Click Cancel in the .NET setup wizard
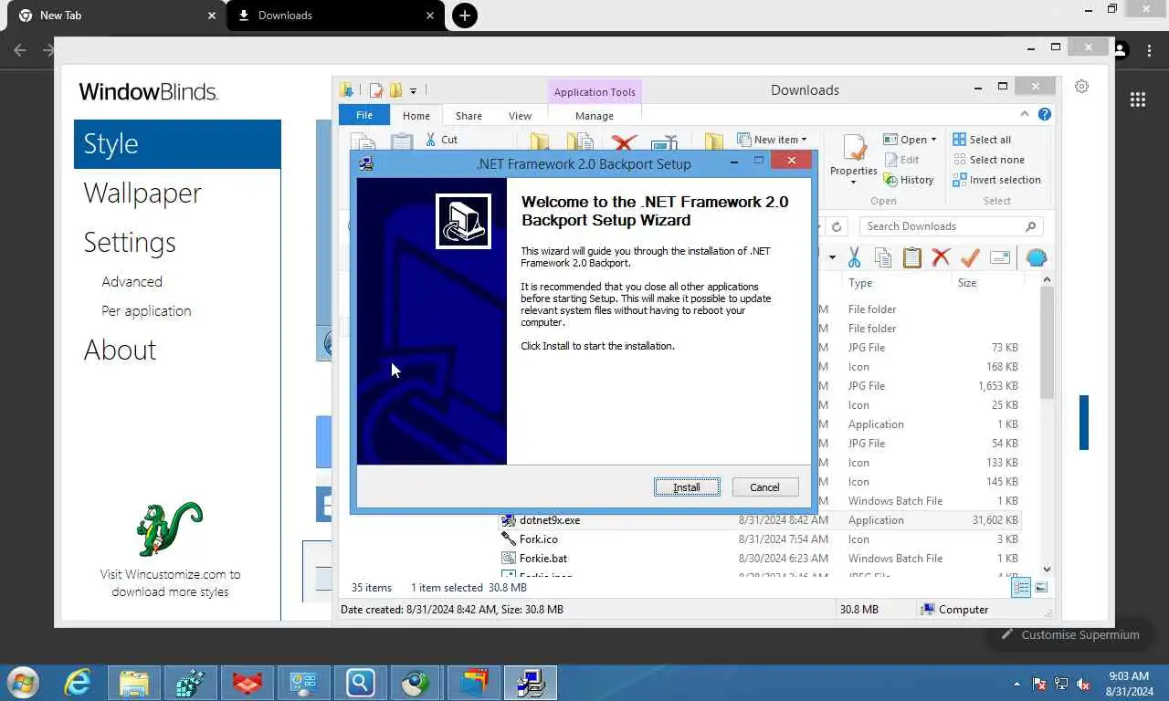This screenshot has width=1169, height=701. [765, 487]
